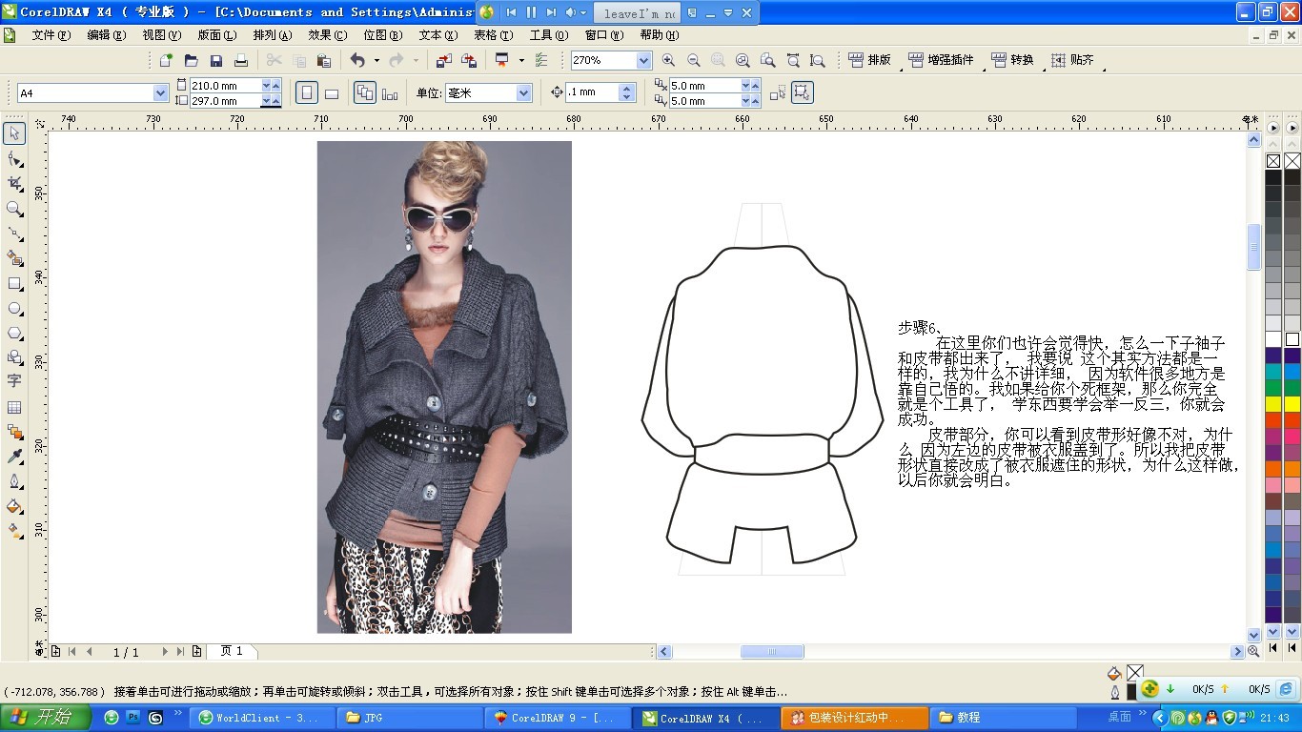The width and height of the screenshot is (1302, 732).
Task: Select the Interactive Fill tool
Action: point(14,531)
